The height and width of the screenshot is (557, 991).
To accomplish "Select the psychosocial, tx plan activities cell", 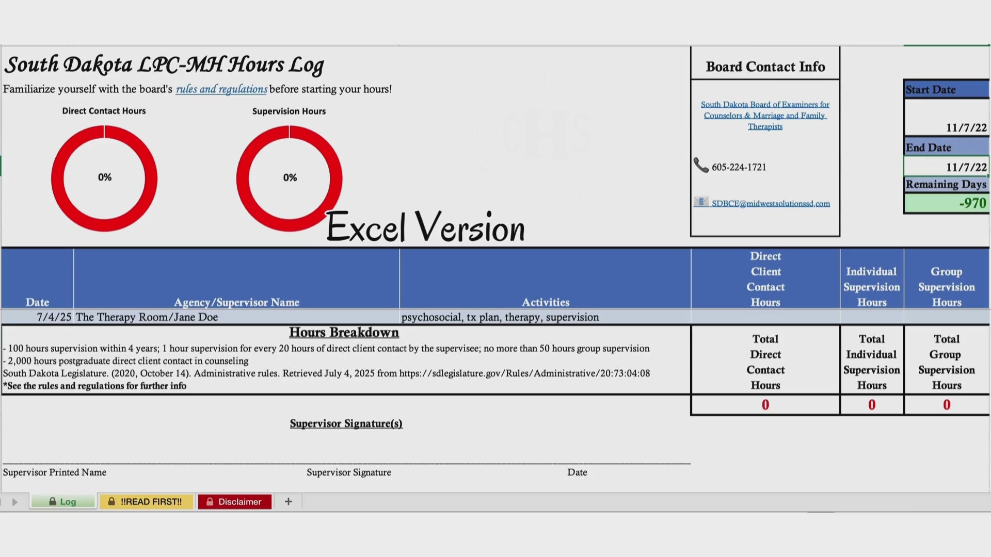I will click(545, 317).
